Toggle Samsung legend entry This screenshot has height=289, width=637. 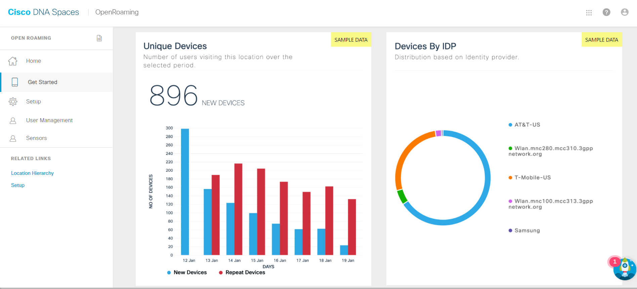524,231
